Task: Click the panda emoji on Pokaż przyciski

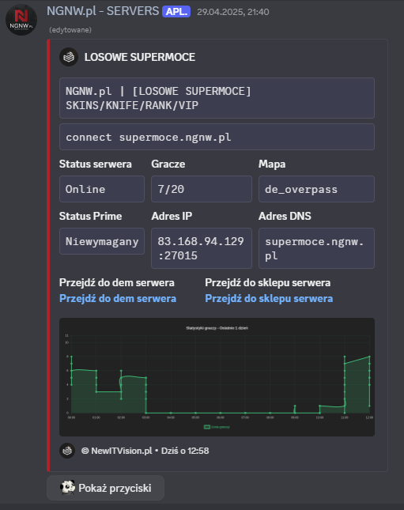Action: pyautogui.click(x=68, y=488)
